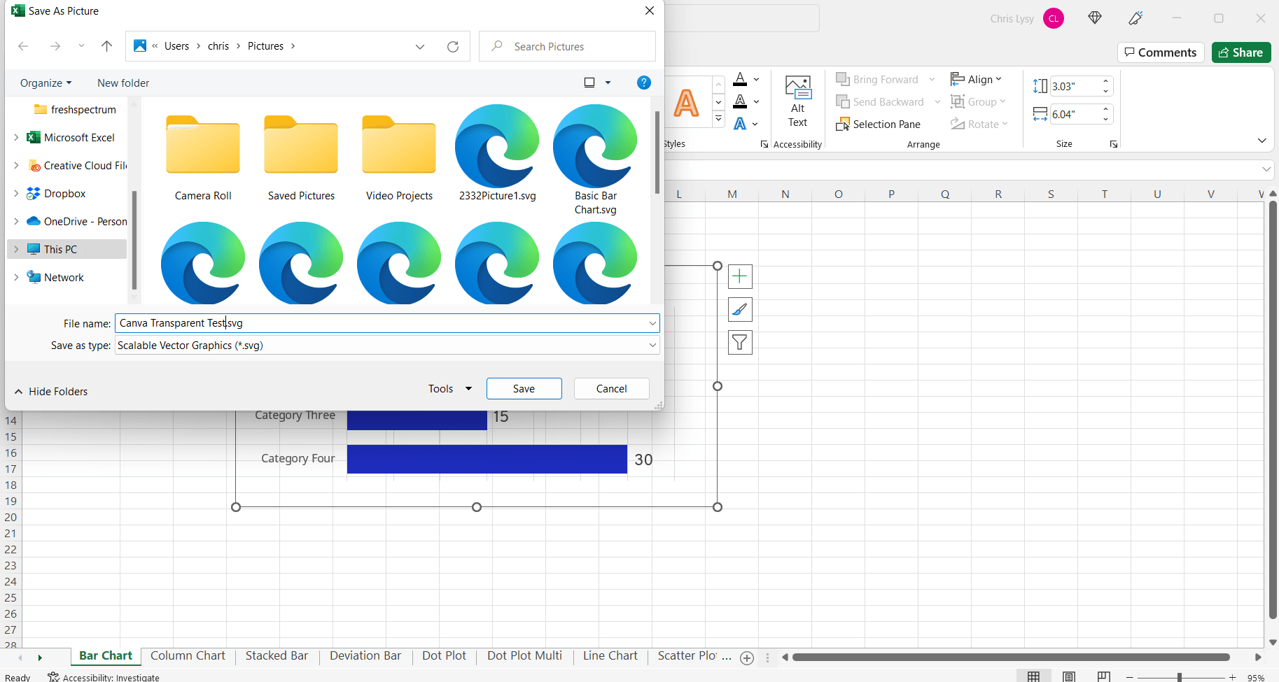Viewport: 1279px width, 682px height.
Task: Refresh the Pictures folder view
Action: pos(453,46)
